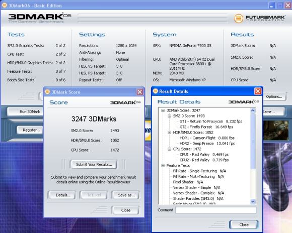
Task: Close the Result Details window with X
Action: tap(258, 91)
